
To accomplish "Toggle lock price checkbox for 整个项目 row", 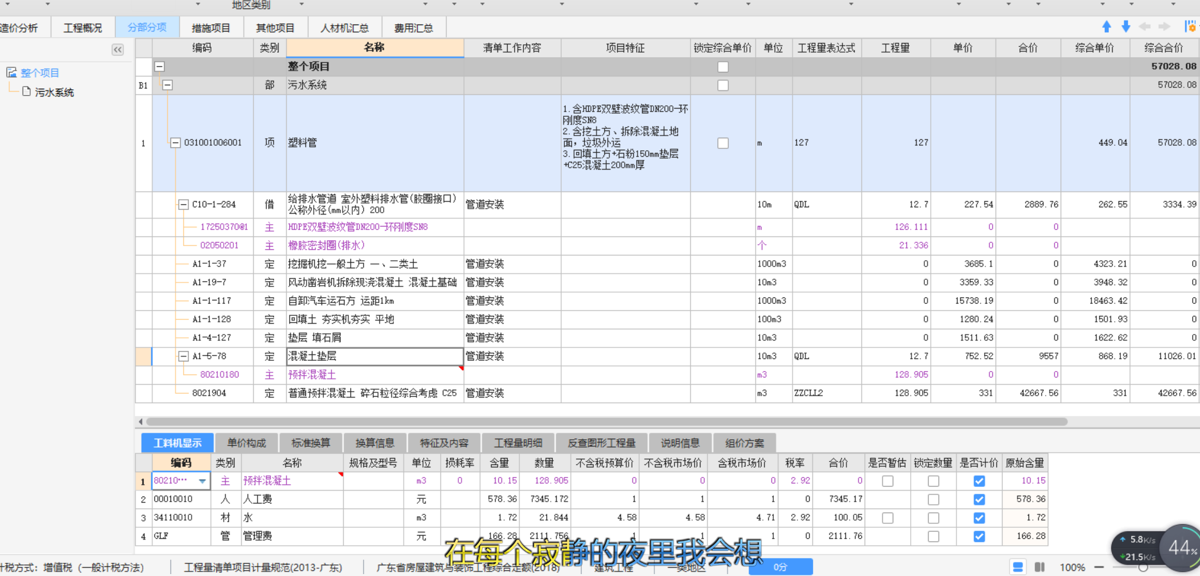I will tap(723, 67).
